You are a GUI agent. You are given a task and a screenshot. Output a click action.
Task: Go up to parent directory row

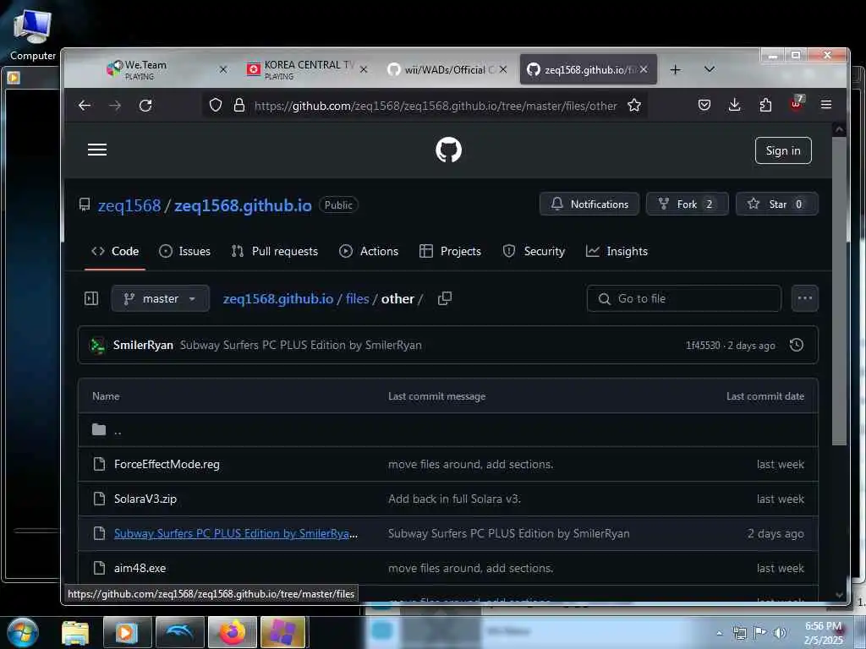[x=448, y=430]
